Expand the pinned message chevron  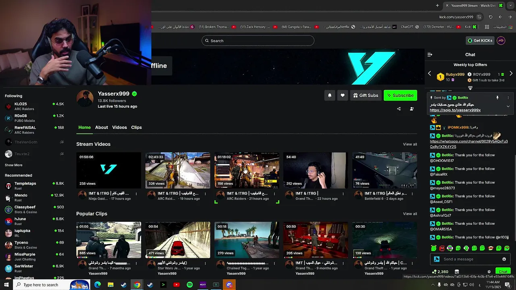pyautogui.click(x=508, y=106)
